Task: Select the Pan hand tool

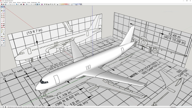Action: click(4, 36)
